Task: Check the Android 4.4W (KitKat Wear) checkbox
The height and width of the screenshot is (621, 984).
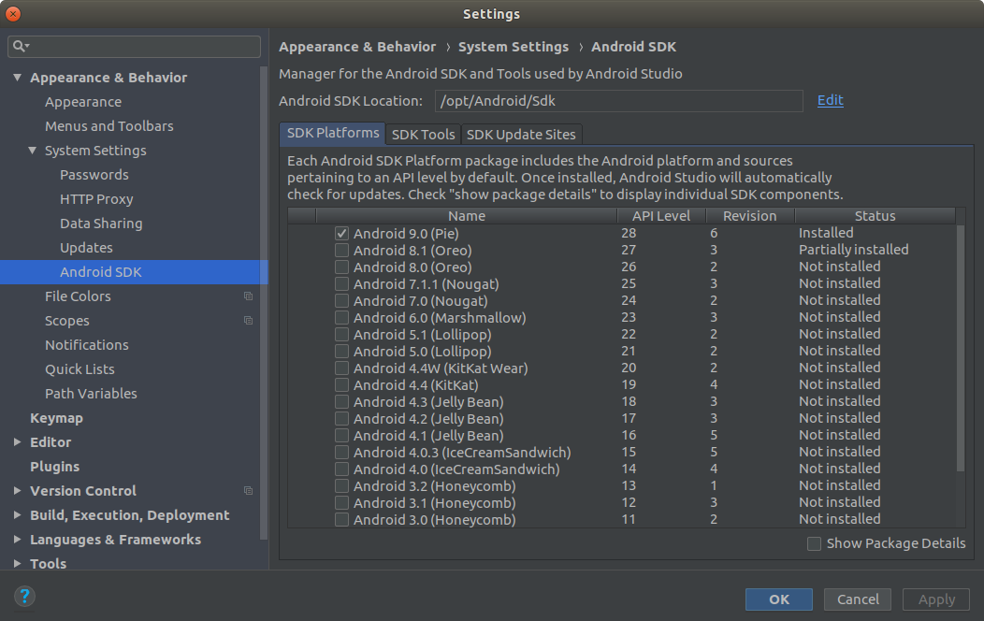Action: [x=341, y=368]
